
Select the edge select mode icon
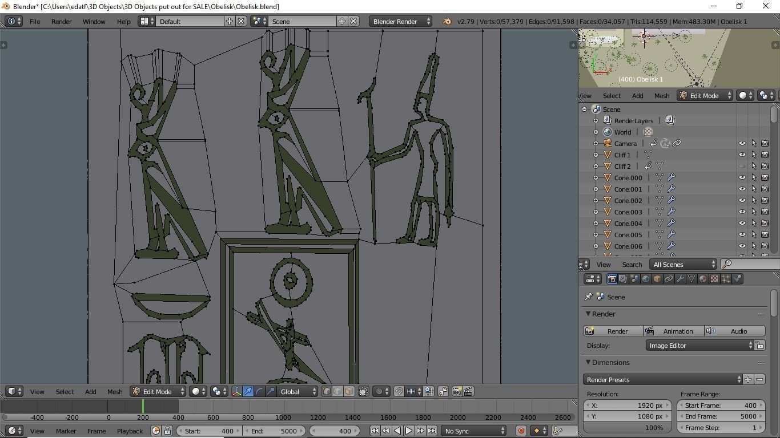[337, 392]
